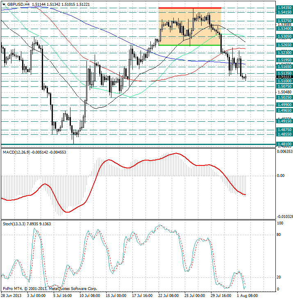Select the GBPUSD,H4 chart title text

pyautogui.click(x=18, y=5)
